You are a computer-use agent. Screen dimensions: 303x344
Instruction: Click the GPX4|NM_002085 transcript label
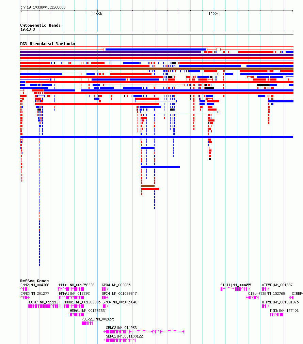click(x=116, y=285)
